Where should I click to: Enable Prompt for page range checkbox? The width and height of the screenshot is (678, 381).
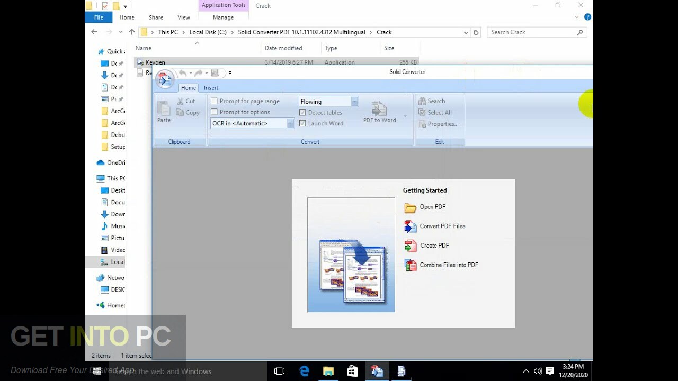(x=214, y=101)
